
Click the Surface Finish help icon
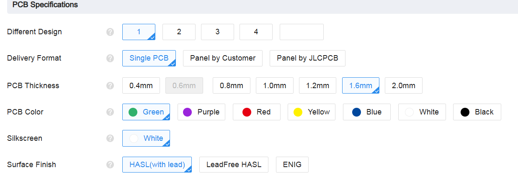110,165
